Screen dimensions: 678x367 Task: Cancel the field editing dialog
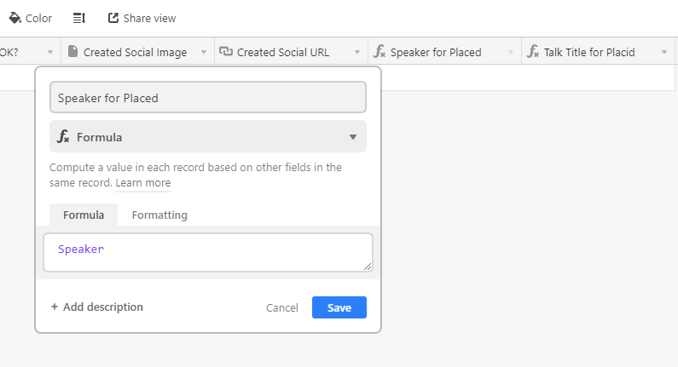282,307
